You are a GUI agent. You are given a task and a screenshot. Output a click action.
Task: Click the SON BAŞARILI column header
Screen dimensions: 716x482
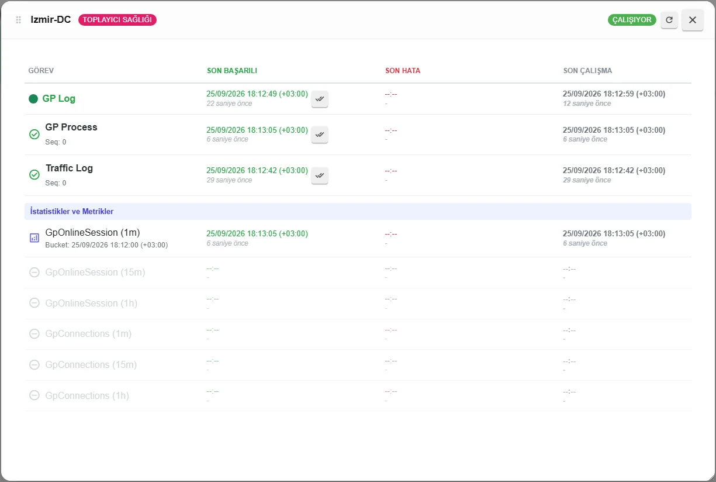232,71
